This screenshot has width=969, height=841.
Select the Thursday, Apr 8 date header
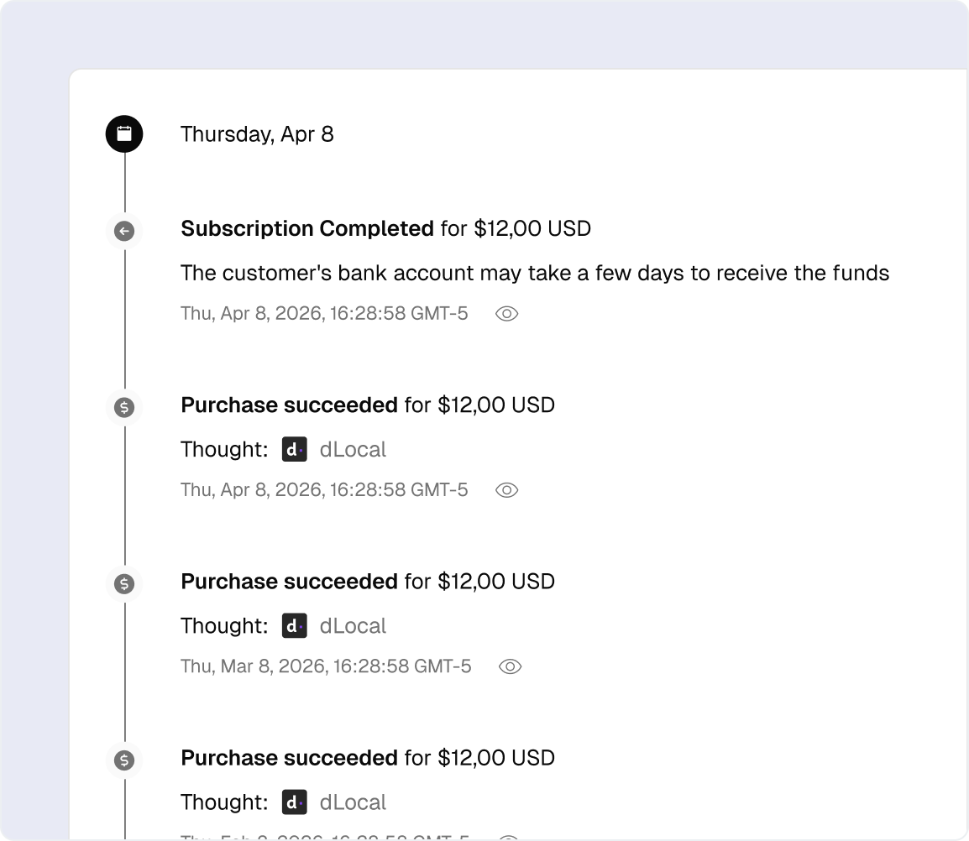tap(257, 134)
